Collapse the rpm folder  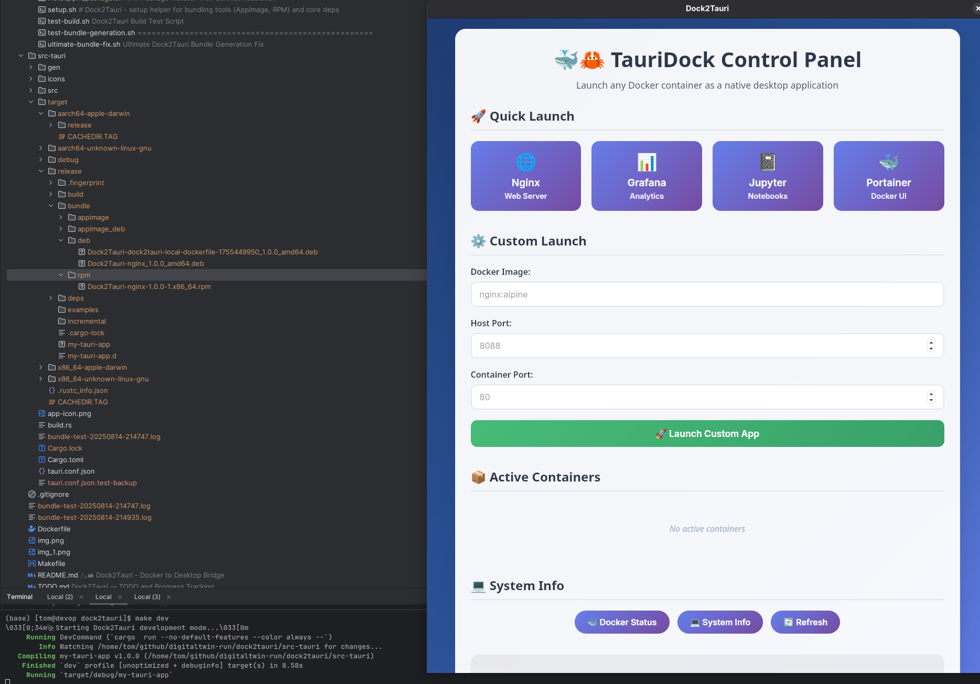(61, 275)
